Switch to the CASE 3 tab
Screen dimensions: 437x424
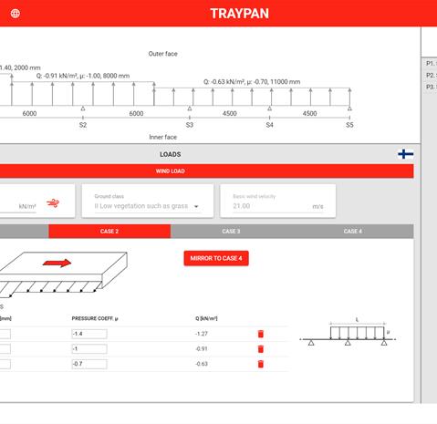pos(231,232)
